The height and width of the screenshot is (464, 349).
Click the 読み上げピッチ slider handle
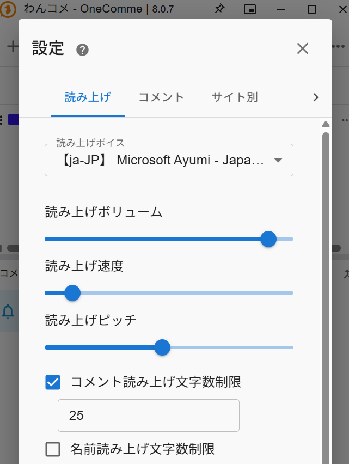pos(162,347)
